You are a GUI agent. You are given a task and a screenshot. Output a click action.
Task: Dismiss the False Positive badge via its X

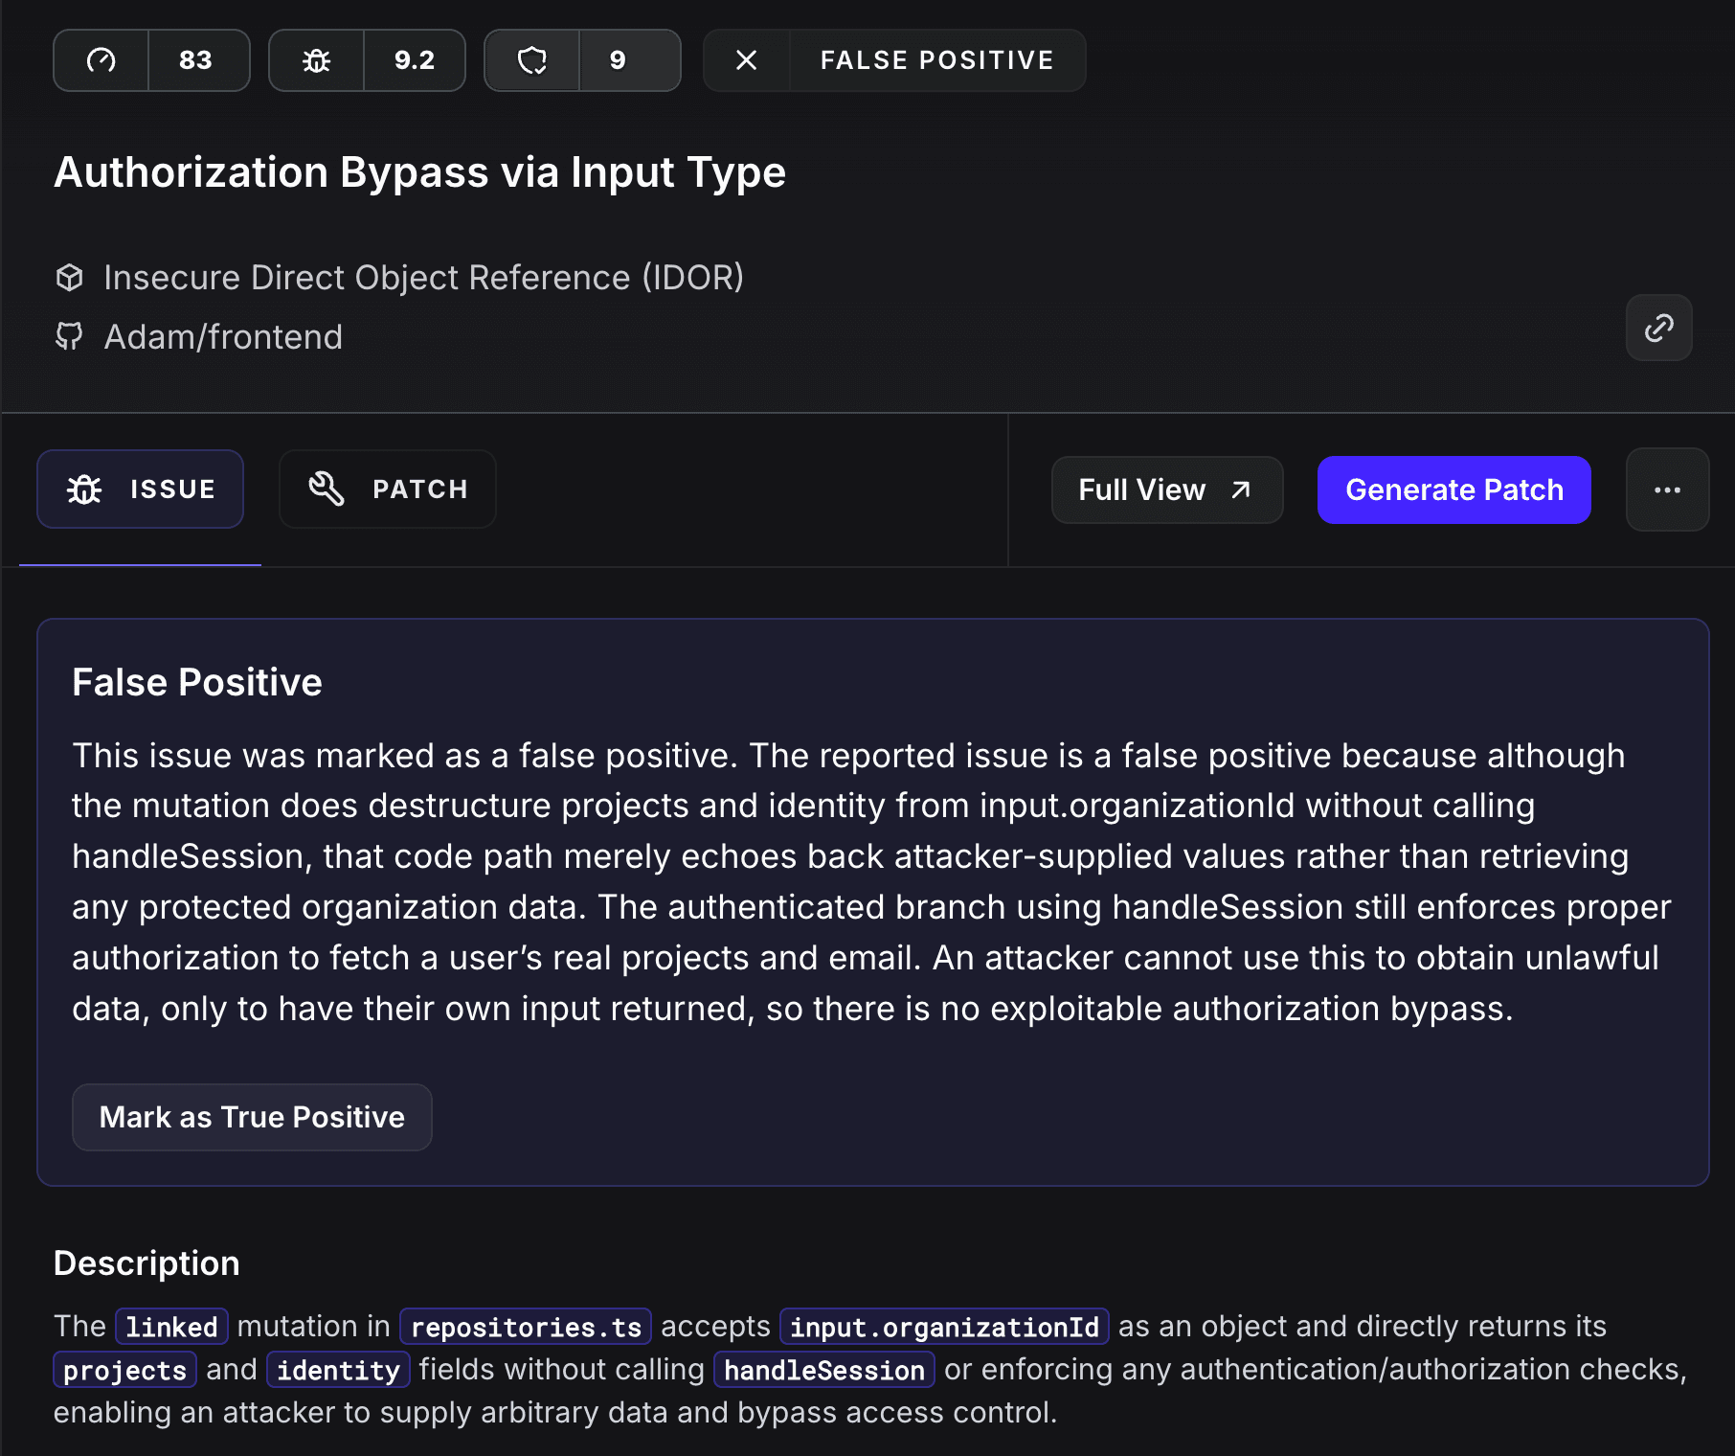[746, 59]
